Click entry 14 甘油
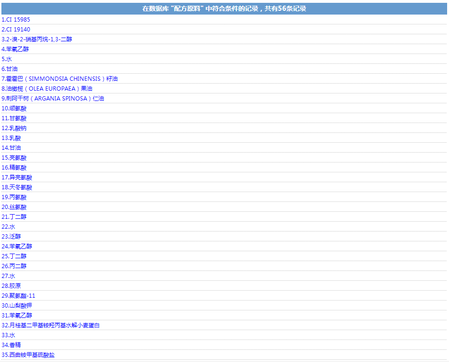Screen dimensions: 449x363 coord(11,148)
